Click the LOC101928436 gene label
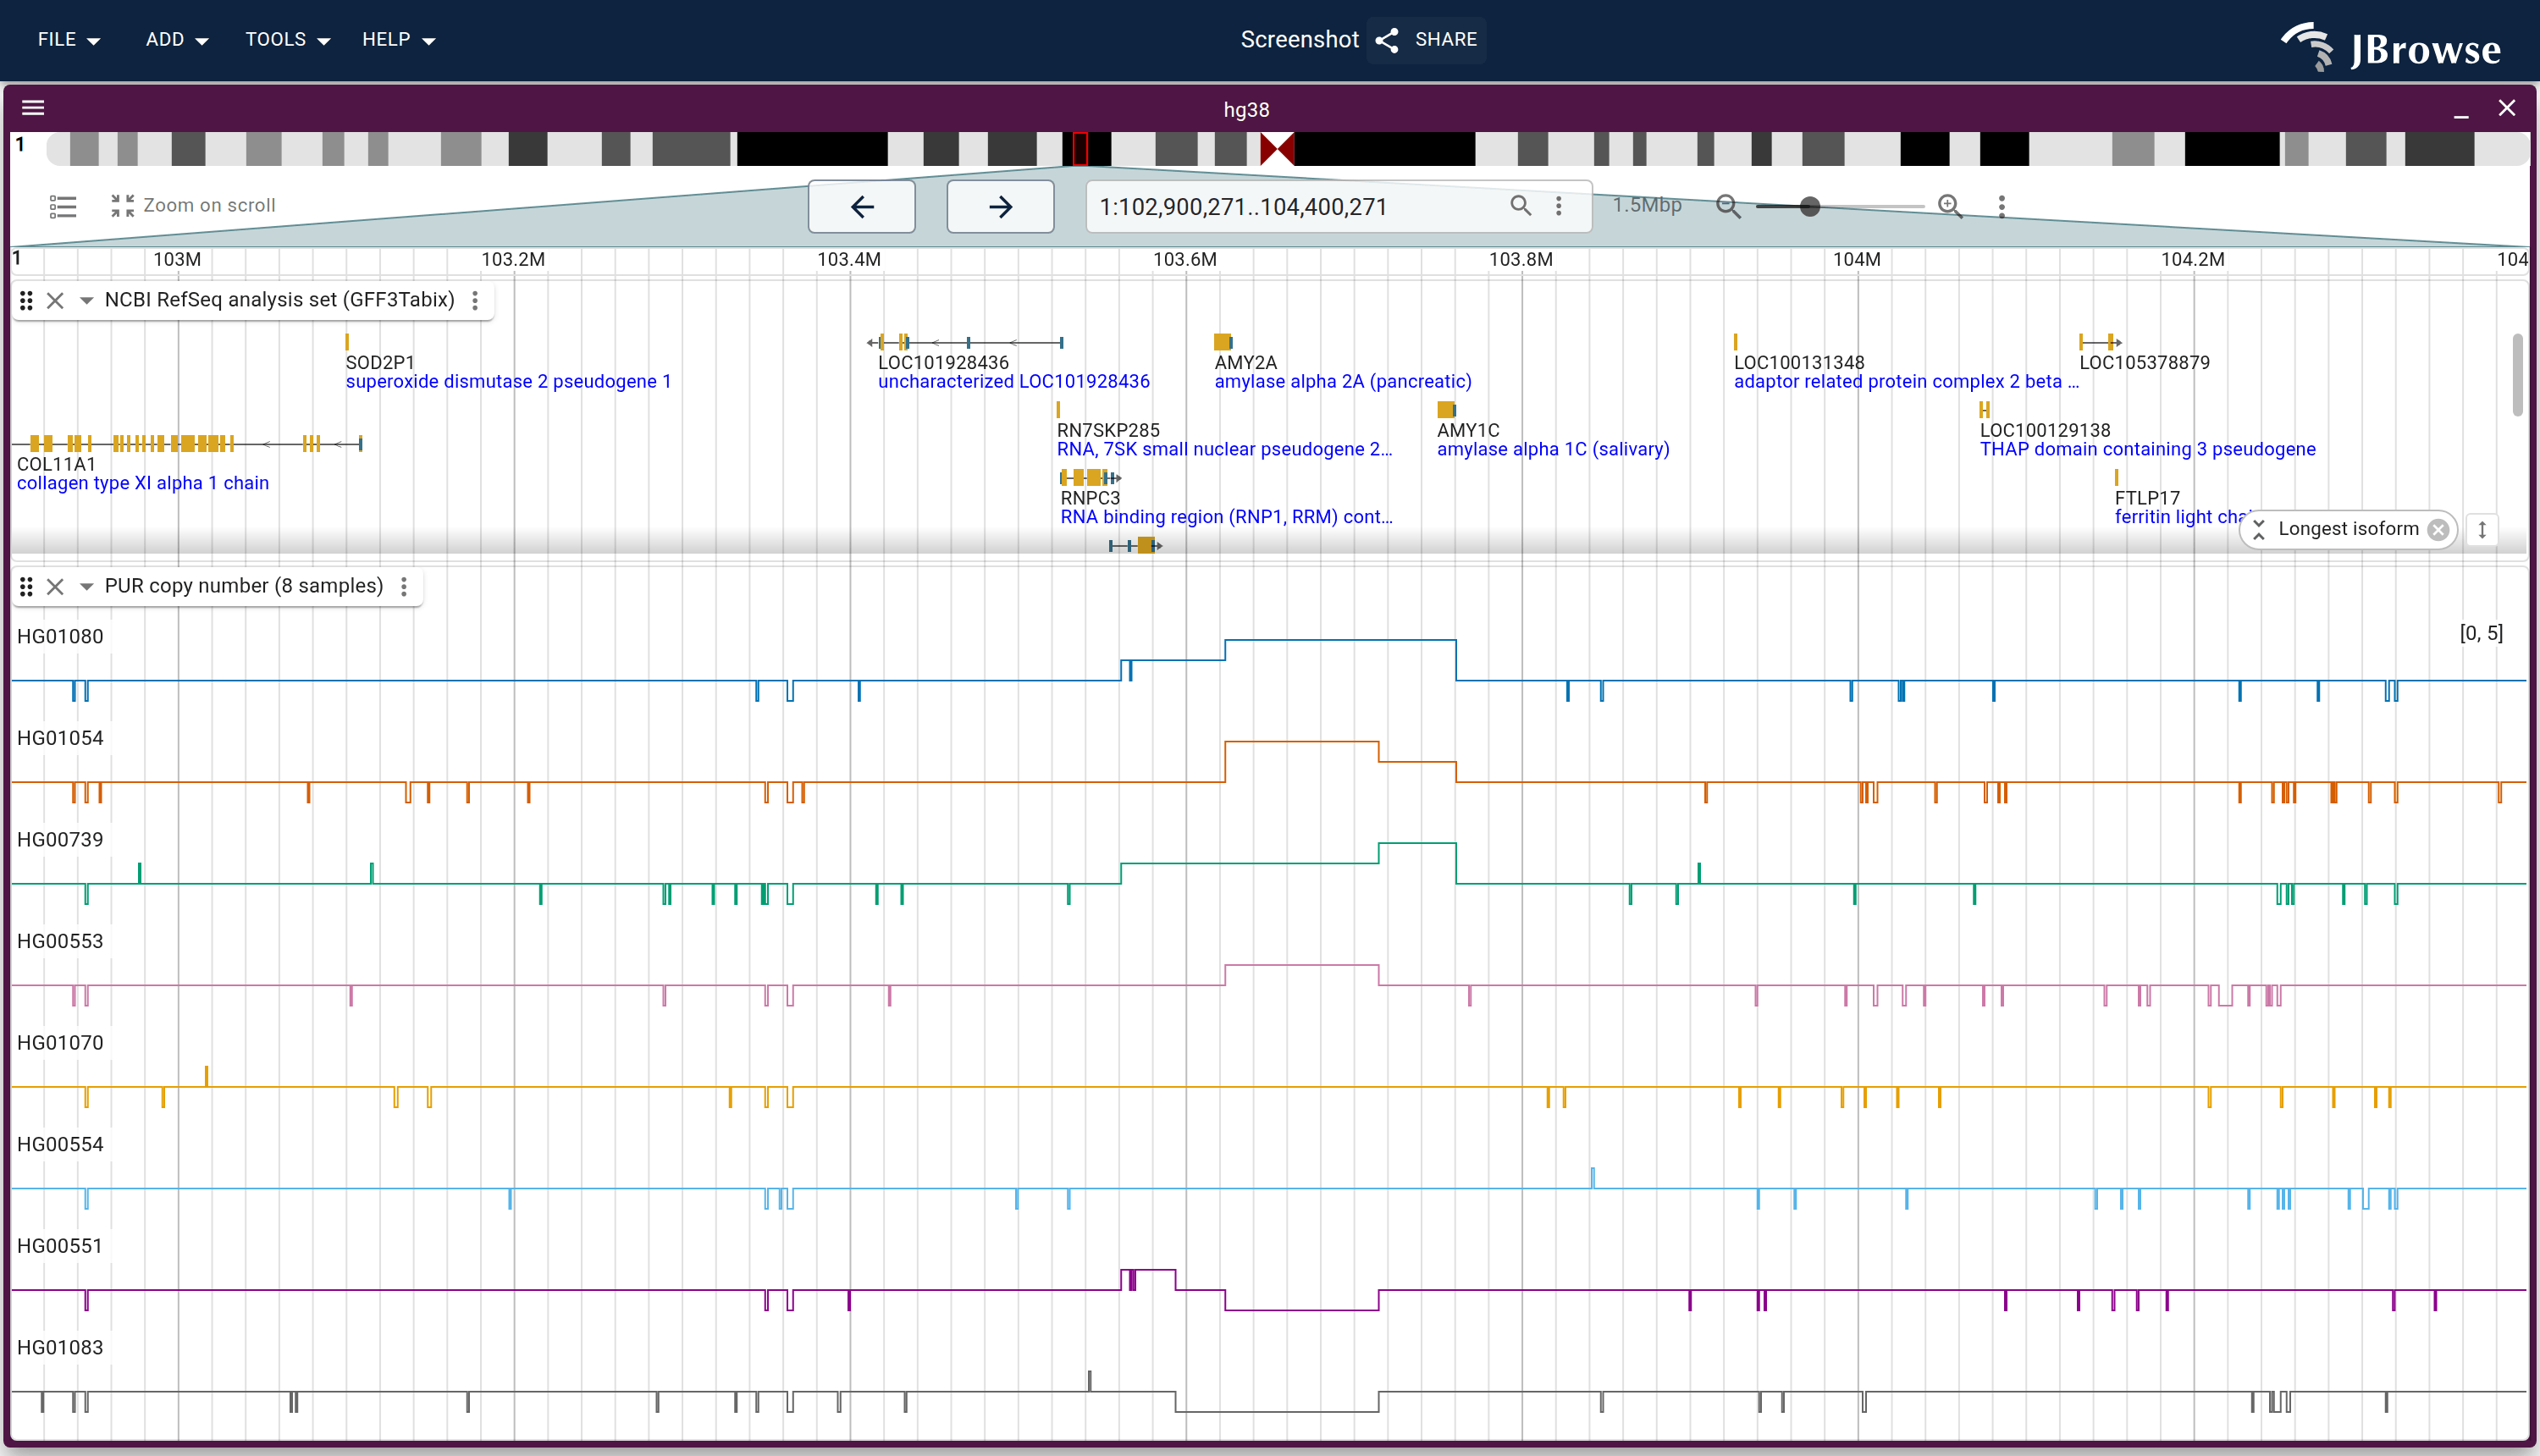 coord(943,362)
